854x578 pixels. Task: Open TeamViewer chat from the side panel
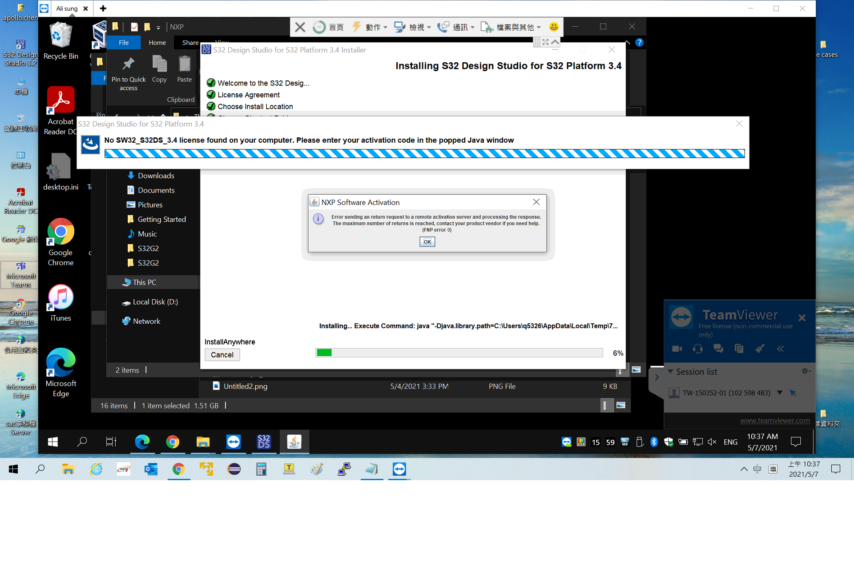[718, 349]
